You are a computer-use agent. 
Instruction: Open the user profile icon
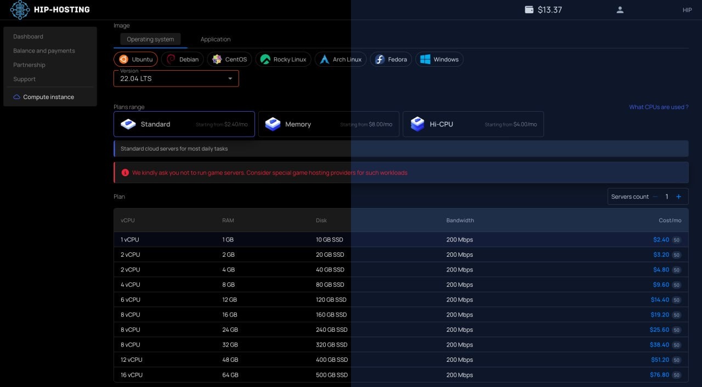(x=620, y=10)
